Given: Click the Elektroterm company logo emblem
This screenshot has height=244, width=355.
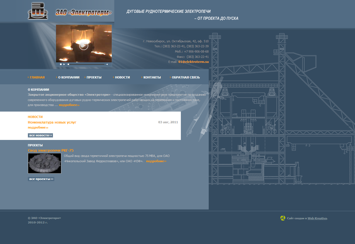Looking at the screenshot, I should tap(38, 11).
